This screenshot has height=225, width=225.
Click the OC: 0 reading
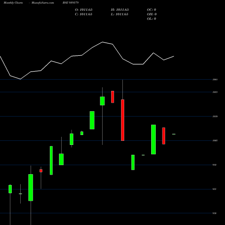[x=152, y=10]
